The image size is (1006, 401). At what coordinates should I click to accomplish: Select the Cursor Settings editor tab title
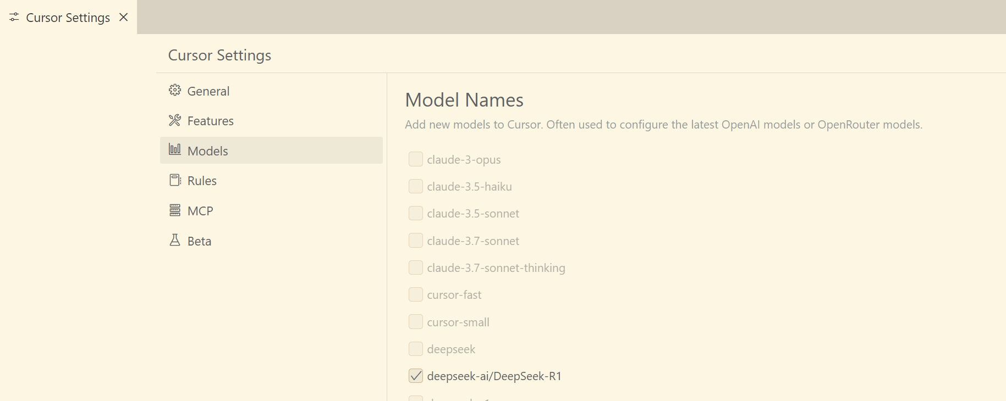point(68,18)
